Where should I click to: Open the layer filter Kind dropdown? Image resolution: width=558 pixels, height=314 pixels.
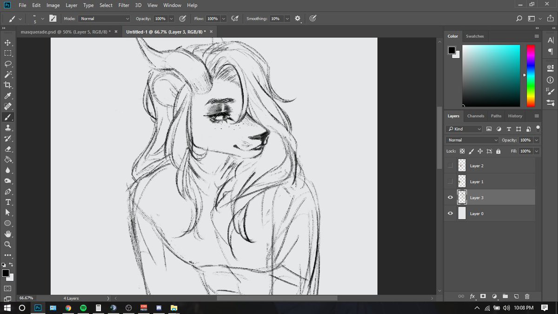pyautogui.click(x=464, y=129)
